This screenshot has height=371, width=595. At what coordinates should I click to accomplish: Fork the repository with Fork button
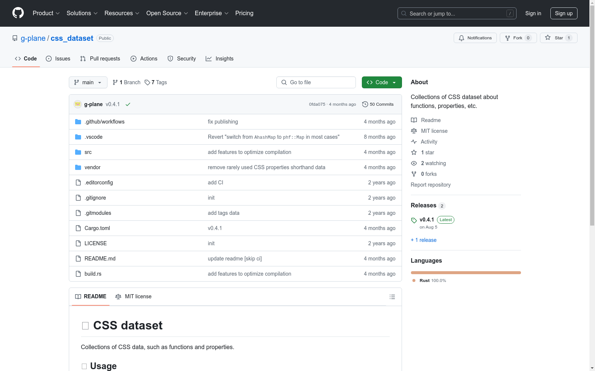click(x=518, y=38)
